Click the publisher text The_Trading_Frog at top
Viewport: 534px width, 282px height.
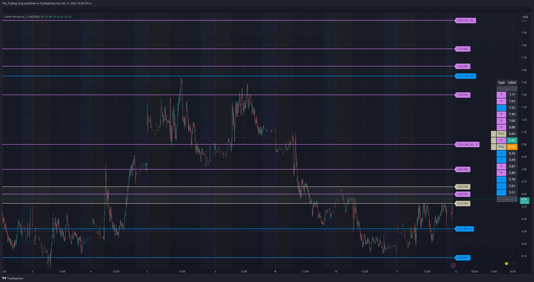13,3
